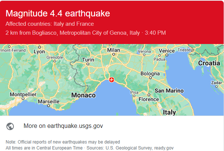Image resolution: width=224 pixels, height=151 pixels.
Task: Click the San Marino label
Action: click(169, 91)
